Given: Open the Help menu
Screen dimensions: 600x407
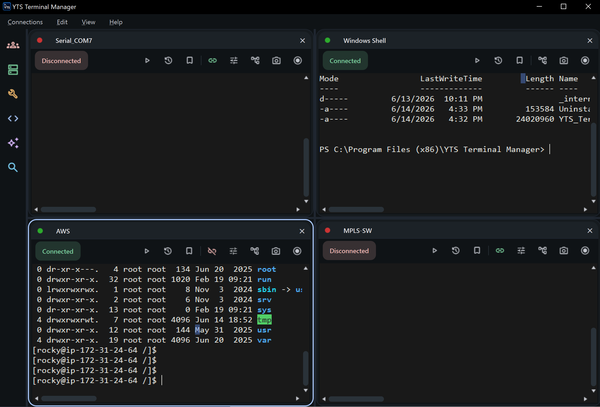Looking at the screenshot, I should coord(116,22).
